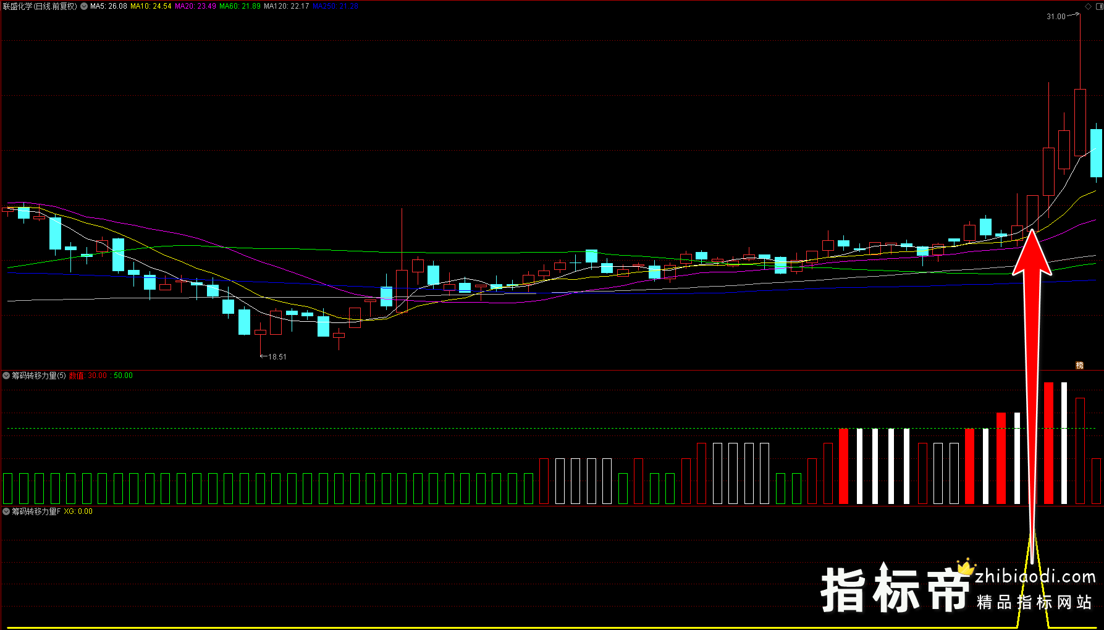The image size is (1104, 630).
Task: Select the MA10: 24.54 label
Action: (151, 6)
